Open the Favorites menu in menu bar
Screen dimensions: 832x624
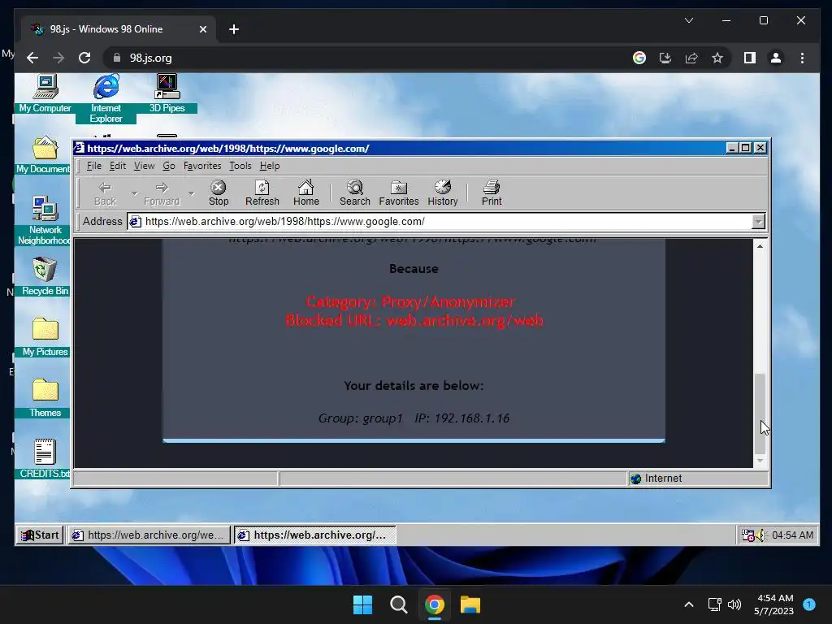pos(201,166)
